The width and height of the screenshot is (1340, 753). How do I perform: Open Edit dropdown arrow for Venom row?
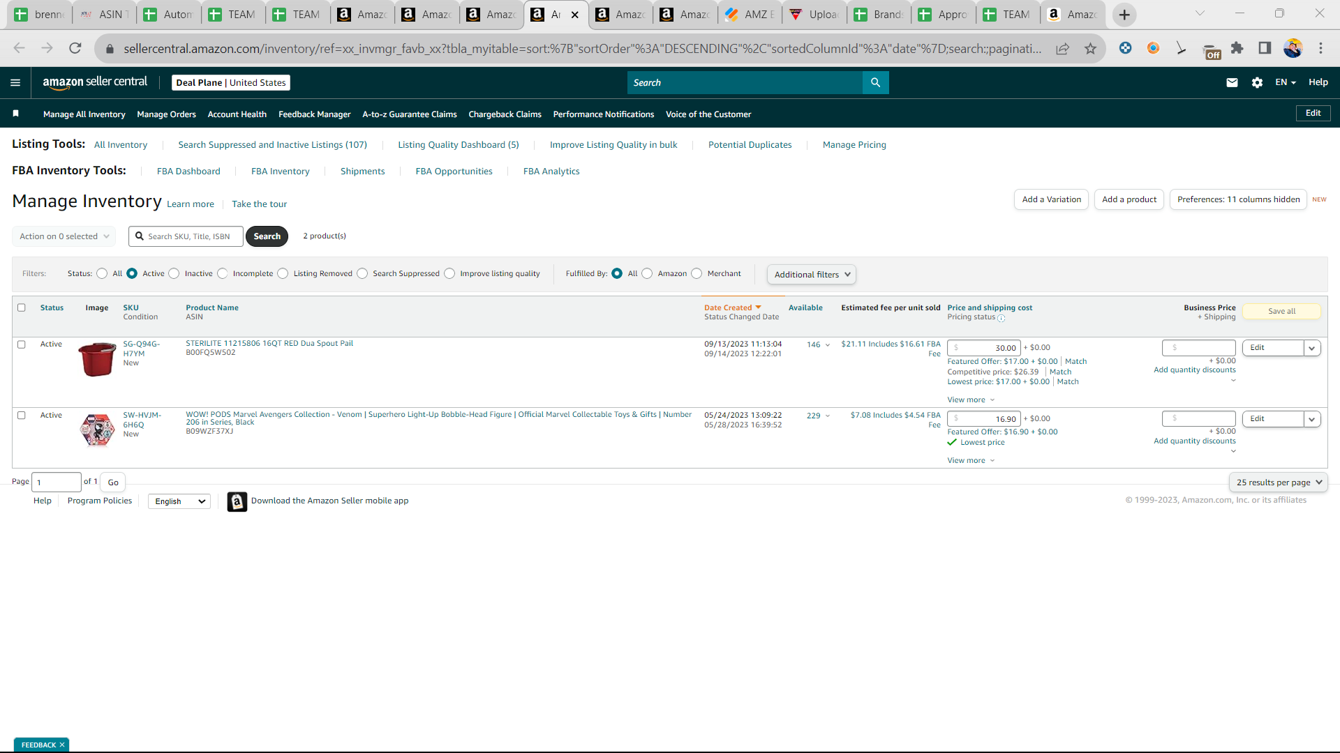point(1312,419)
